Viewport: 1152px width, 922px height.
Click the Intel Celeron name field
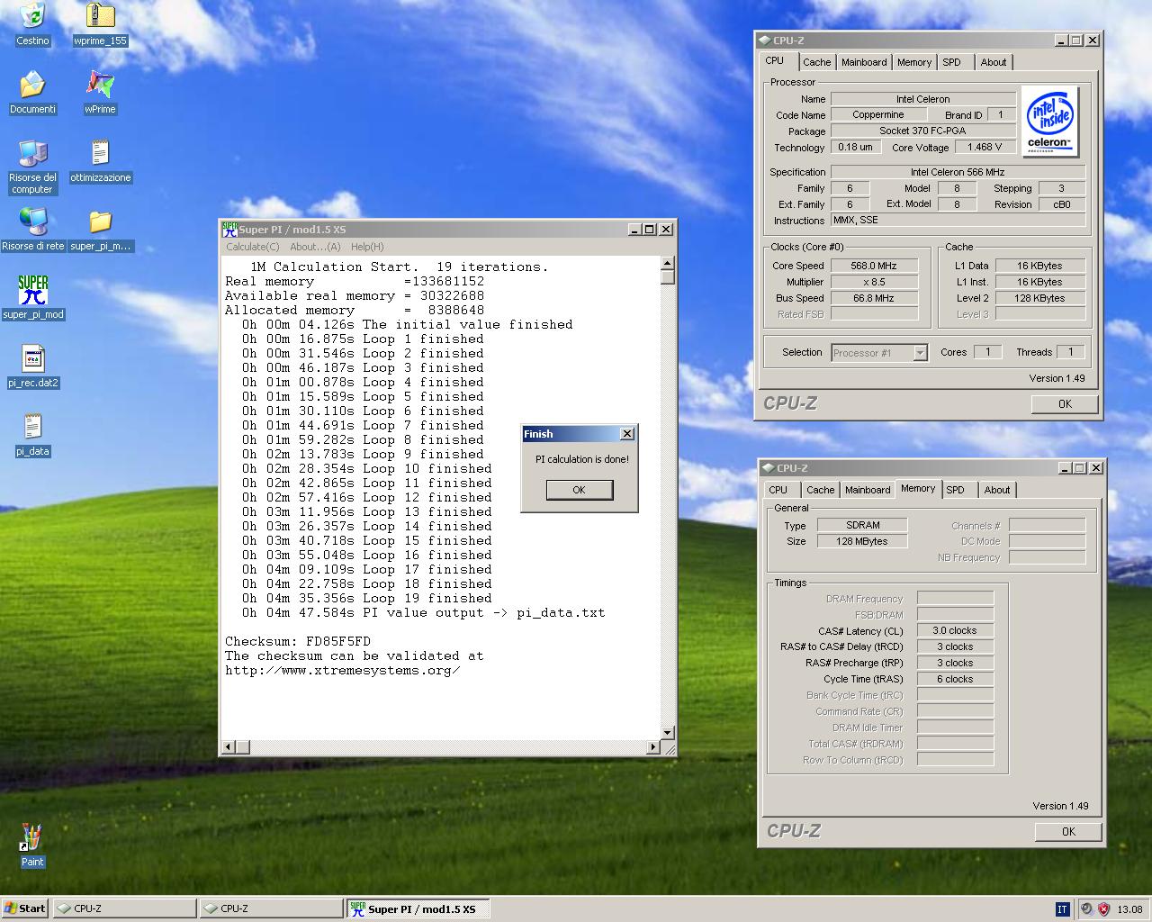pyautogui.click(x=923, y=99)
